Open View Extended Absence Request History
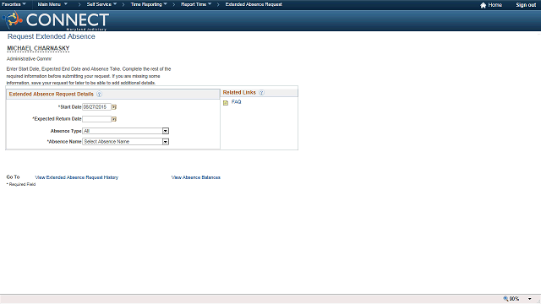The image size is (541, 304). pos(77,177)
